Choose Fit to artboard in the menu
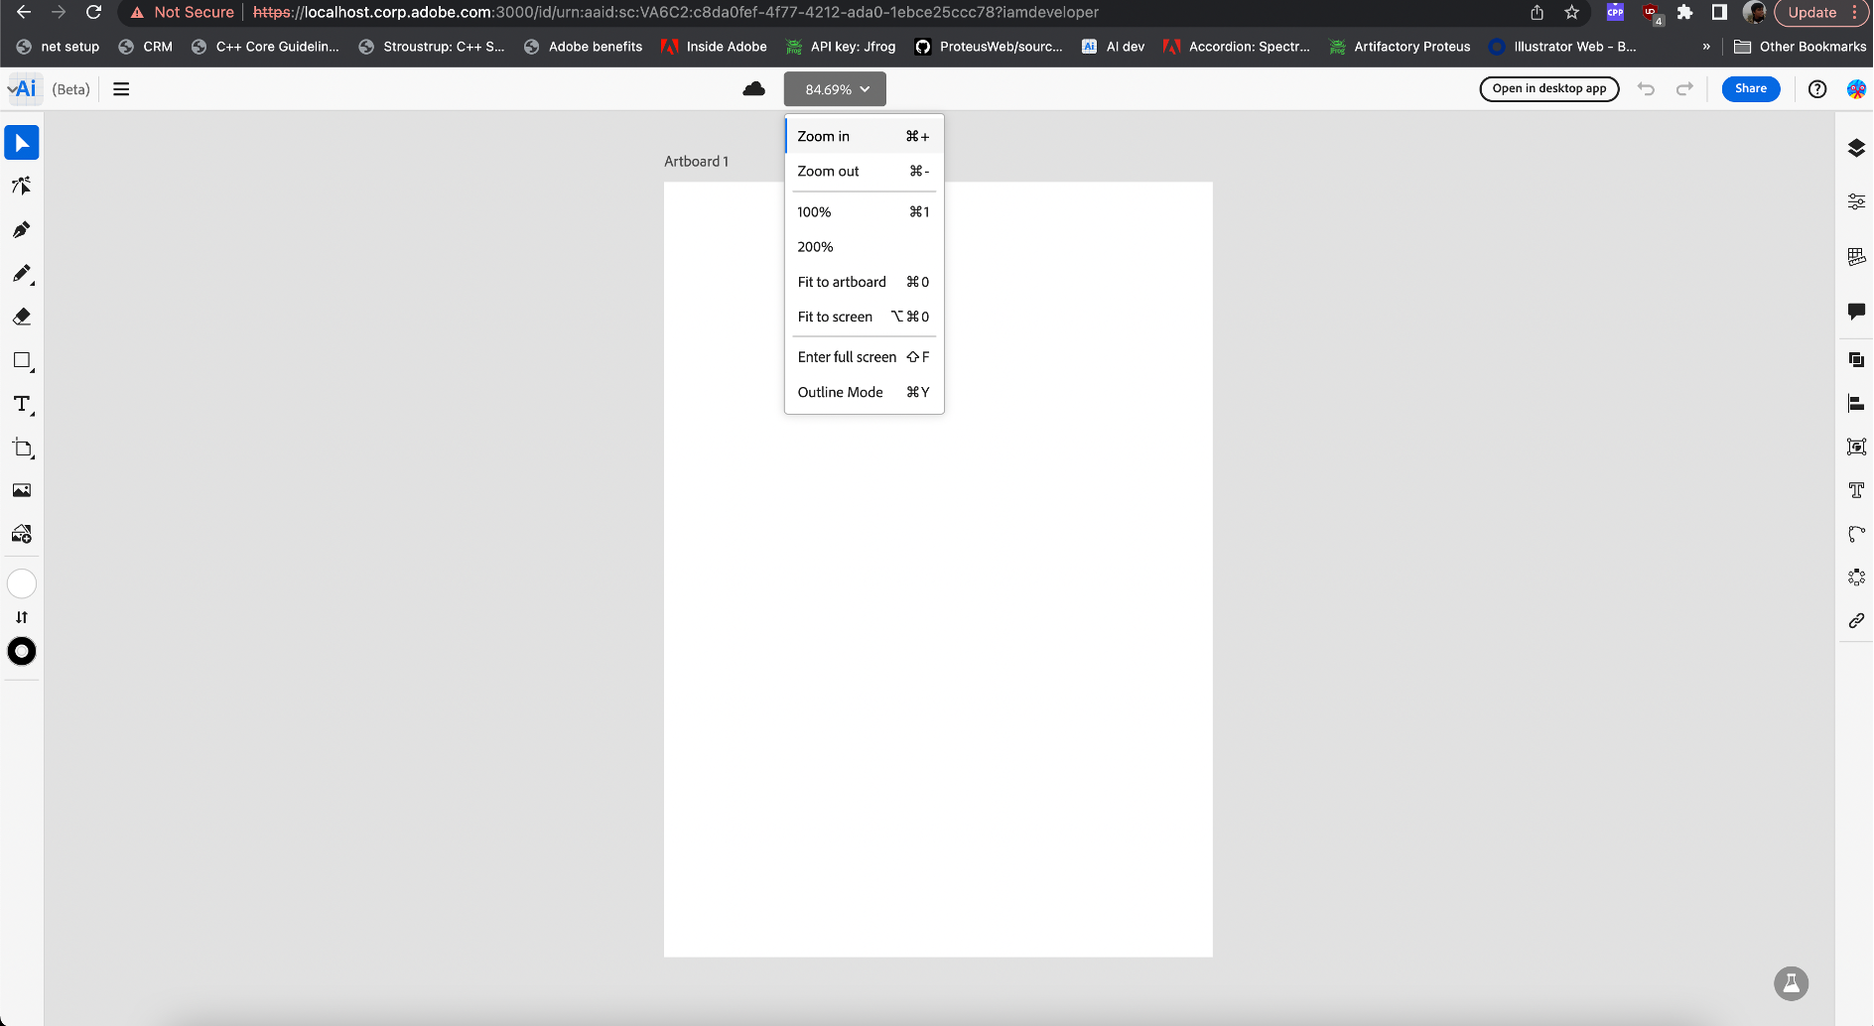This screenshot has height=1026, width=1874. tap(841, 282)
